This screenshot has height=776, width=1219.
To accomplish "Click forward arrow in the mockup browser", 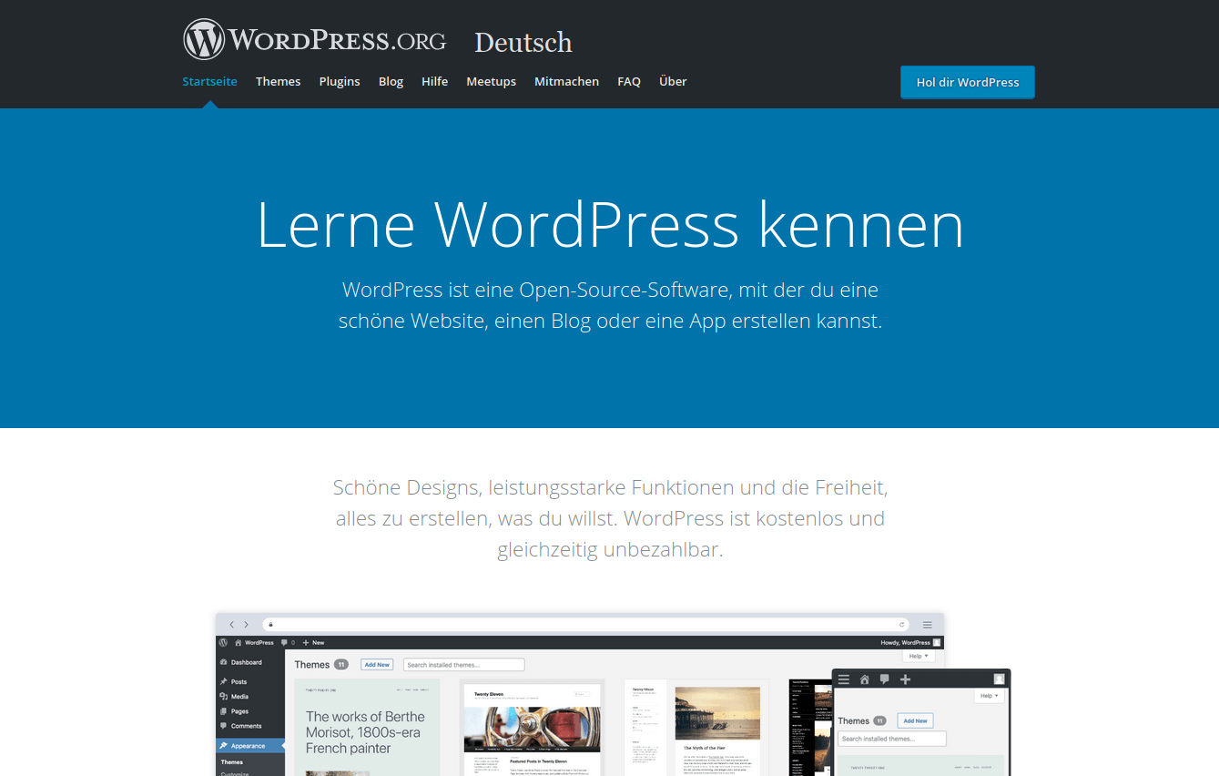I will (246, 625).
